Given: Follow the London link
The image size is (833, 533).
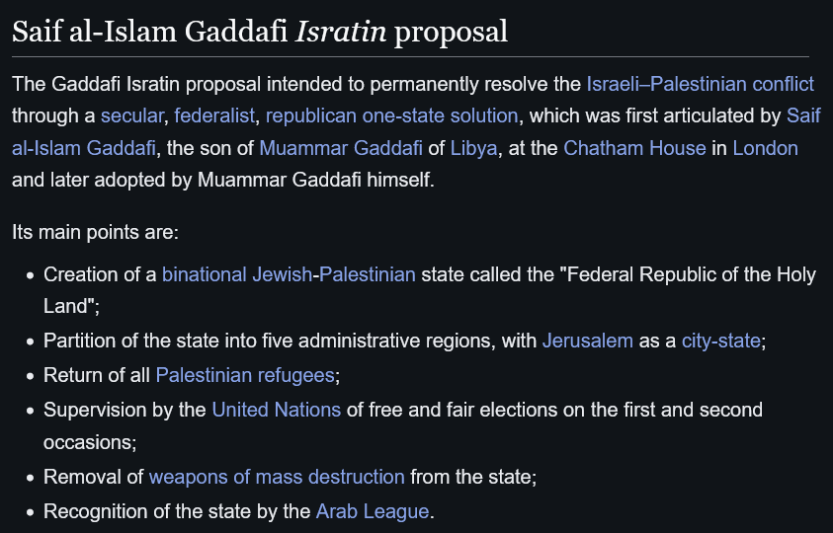Looking at the screenshot, I should tap(765, 148).
